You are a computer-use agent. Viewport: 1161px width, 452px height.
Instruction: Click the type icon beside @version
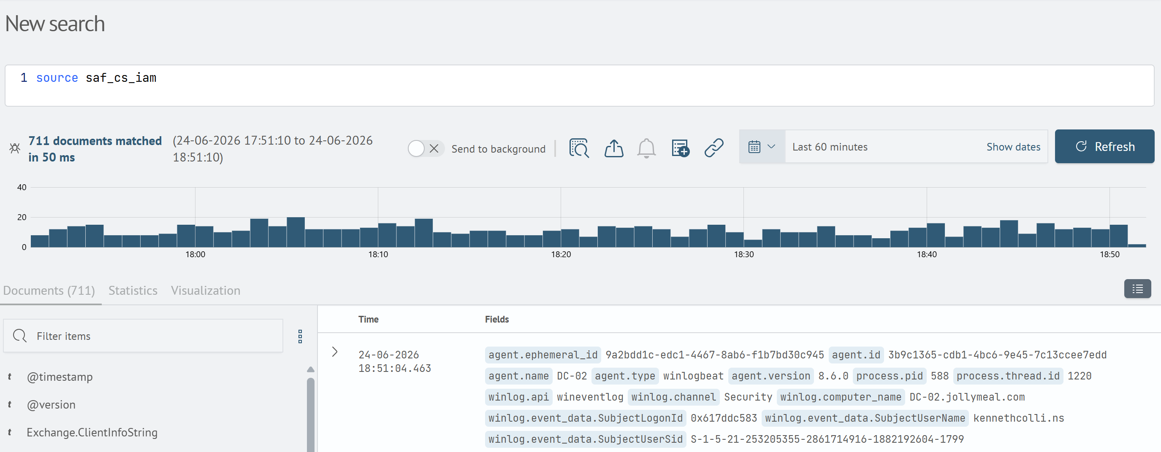click(9, 405)
